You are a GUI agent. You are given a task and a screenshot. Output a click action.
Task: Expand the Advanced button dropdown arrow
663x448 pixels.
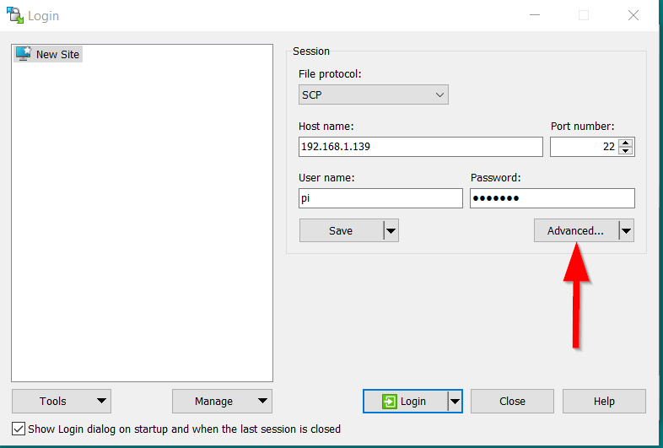[x=626, y=231]
